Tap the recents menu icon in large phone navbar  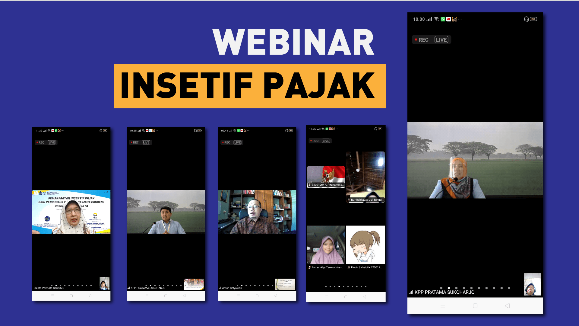443,306
